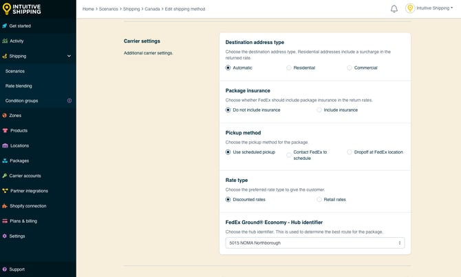This screenshot has height=277, width=461.
Task: Click the Get started rocket icon
Action: click(x=4, y=26)
